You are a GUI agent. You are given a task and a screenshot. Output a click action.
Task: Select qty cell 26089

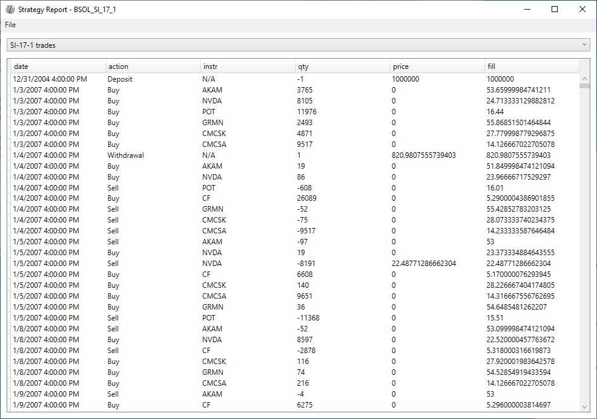coord(307,198)
